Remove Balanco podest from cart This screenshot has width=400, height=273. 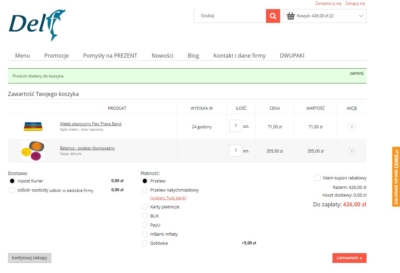[351, 151]
